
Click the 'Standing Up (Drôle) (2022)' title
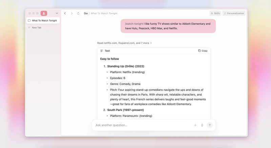click(x=126, y=66)
